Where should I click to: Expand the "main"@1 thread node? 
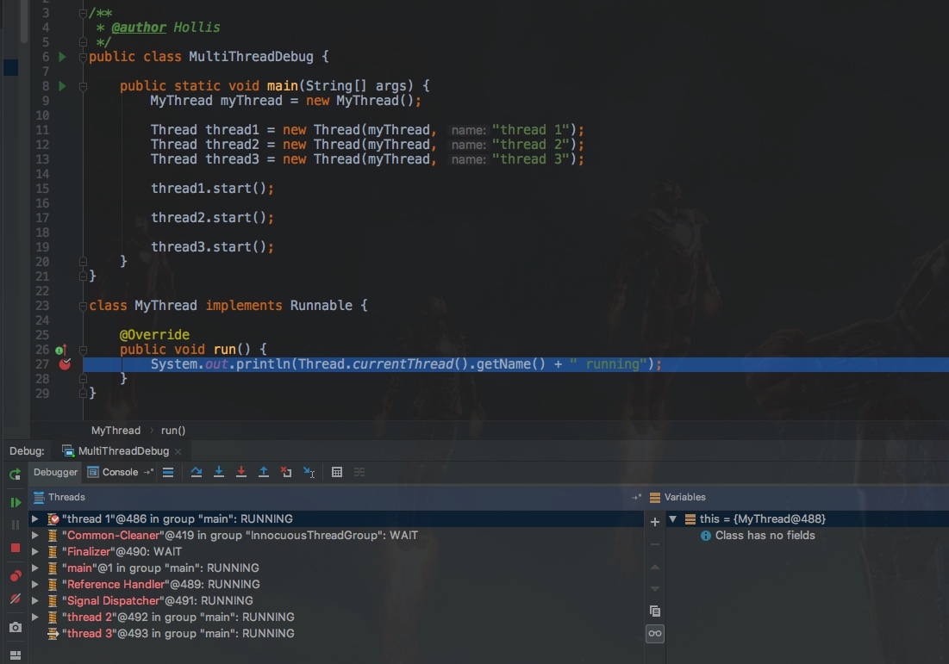(x=35, y=568)
